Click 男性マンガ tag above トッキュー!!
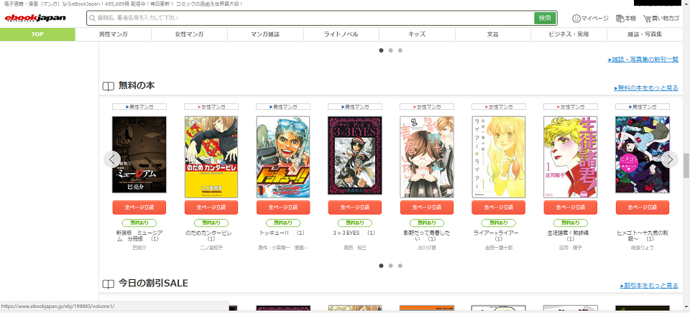This screenshot has width=690, height=313. (283, 106)
